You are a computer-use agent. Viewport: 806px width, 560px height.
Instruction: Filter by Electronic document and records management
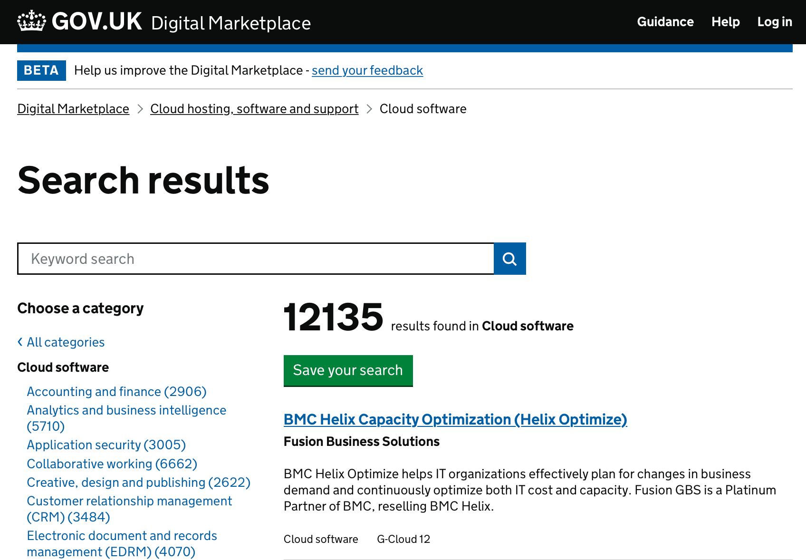pyautogui.click(x=122, y=544)
